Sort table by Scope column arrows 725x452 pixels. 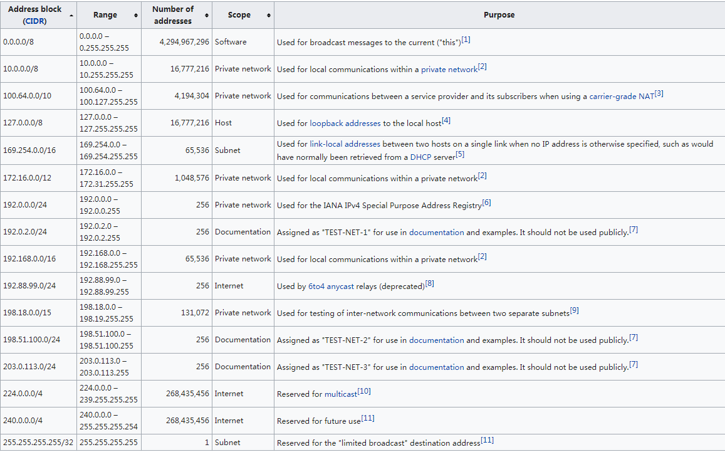[269, 15]
